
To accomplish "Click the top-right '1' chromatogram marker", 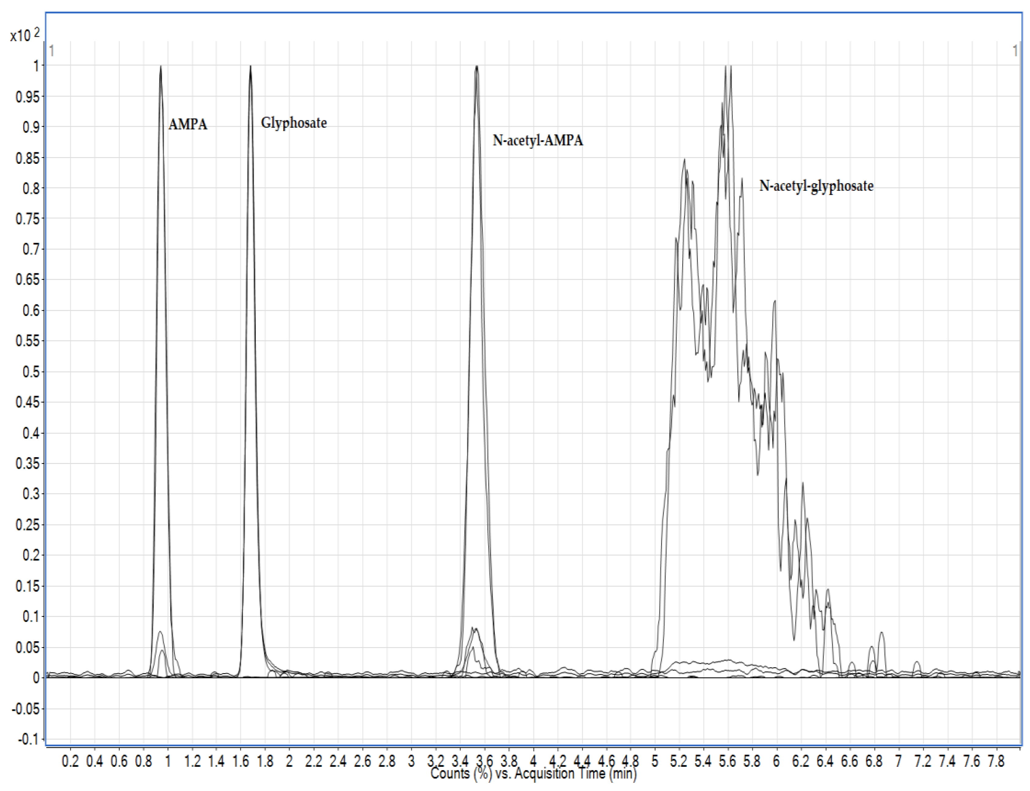I will click(1015, 51).
